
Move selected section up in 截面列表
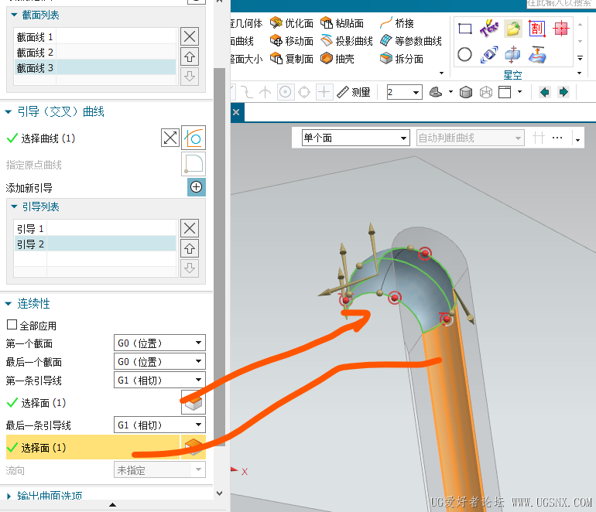pyautogui.click(x=190, y=57)
